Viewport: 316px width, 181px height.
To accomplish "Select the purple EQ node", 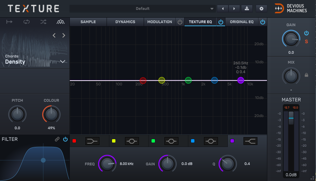I will [x=241, y=80].
